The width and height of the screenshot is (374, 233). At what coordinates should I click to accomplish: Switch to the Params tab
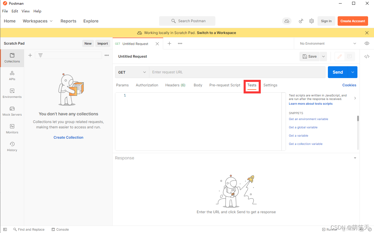[x=122, y=85]
